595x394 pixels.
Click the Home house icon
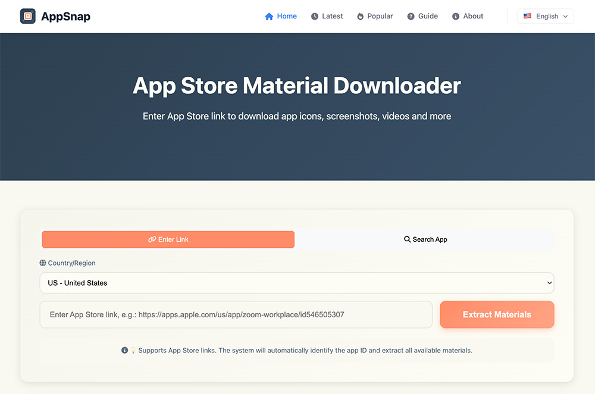tap(269, 16)
